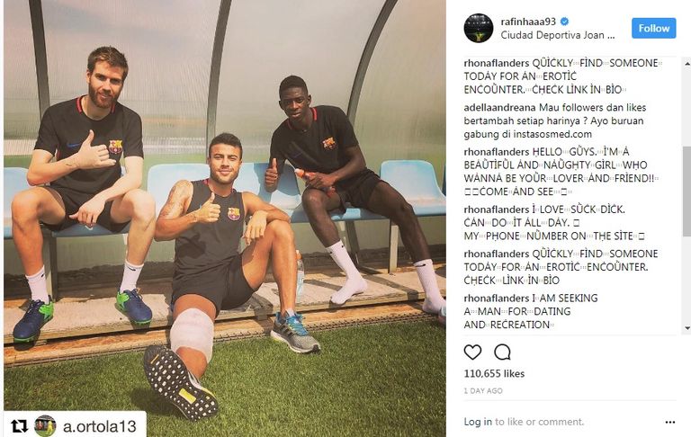This screenshot has width=691, height=437.
Task: Open the a.ortola13 repost credit label
Action: pos(100,426)
